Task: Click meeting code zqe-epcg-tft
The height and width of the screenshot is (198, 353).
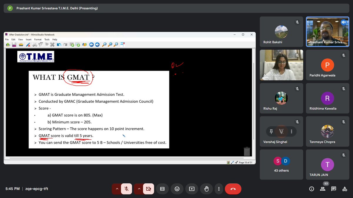Action: [36, 189]
